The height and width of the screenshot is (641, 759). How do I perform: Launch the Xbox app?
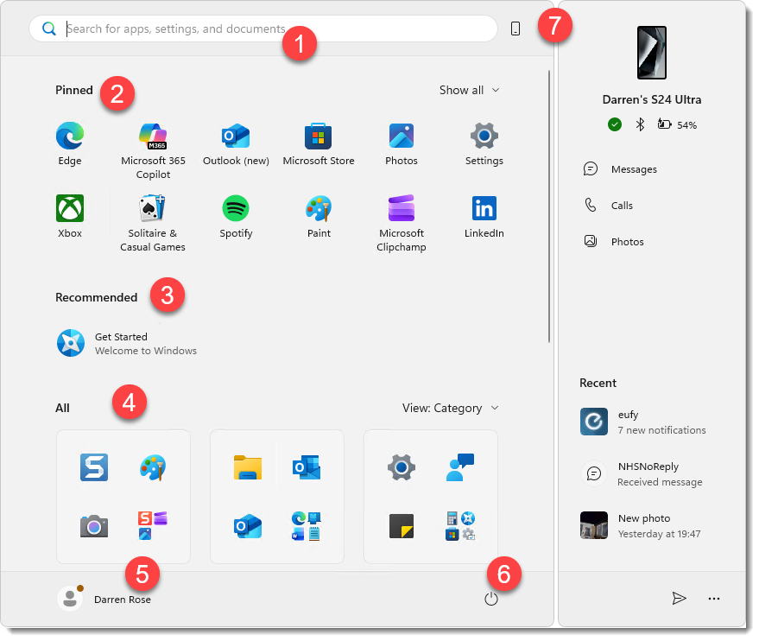69,208
